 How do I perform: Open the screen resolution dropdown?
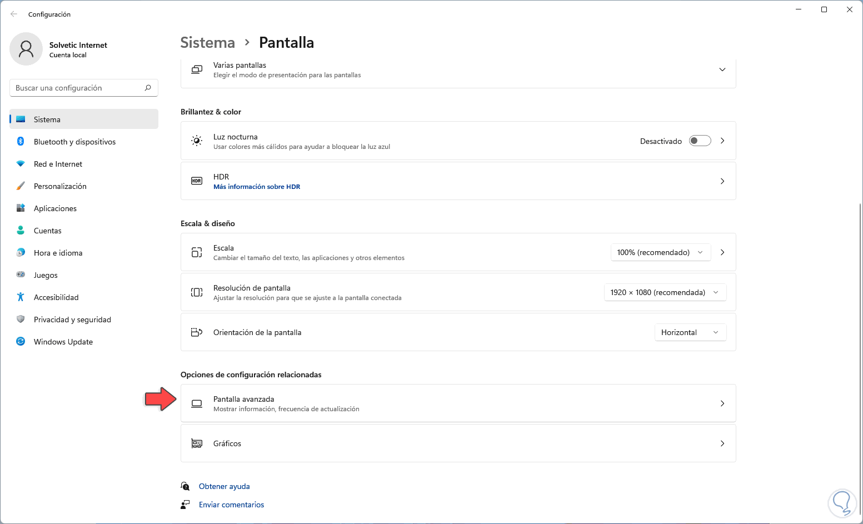click(x=665, y=292)
